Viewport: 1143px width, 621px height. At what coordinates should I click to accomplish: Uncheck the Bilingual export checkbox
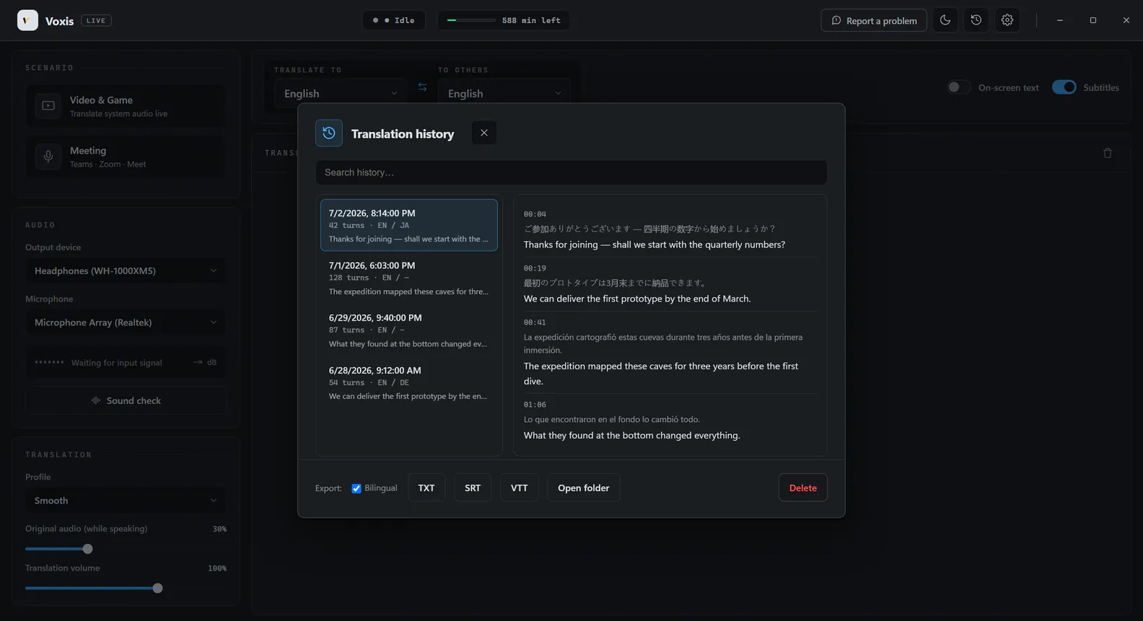[x=356, y=488]
